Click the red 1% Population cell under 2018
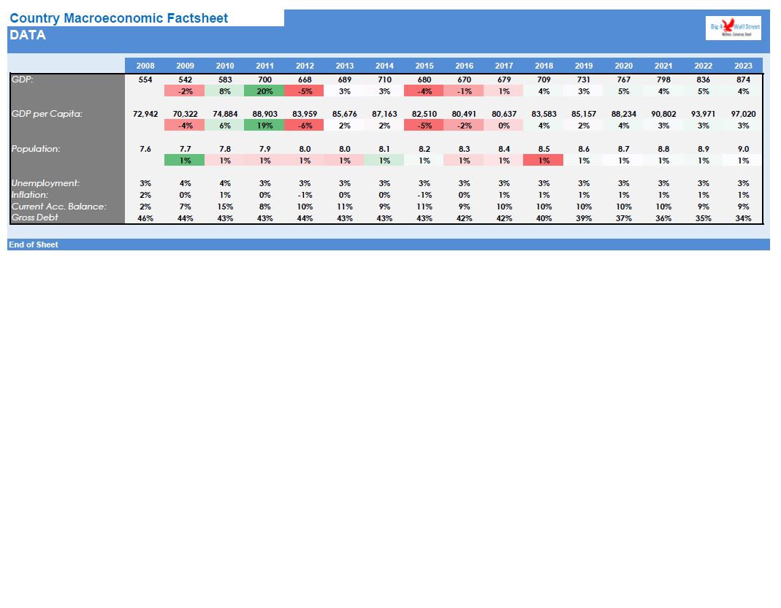781x608 pixels. click(x=544, y=160)
